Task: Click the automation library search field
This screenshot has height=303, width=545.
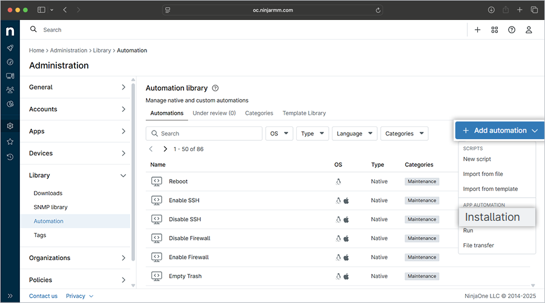Action: 204,134
